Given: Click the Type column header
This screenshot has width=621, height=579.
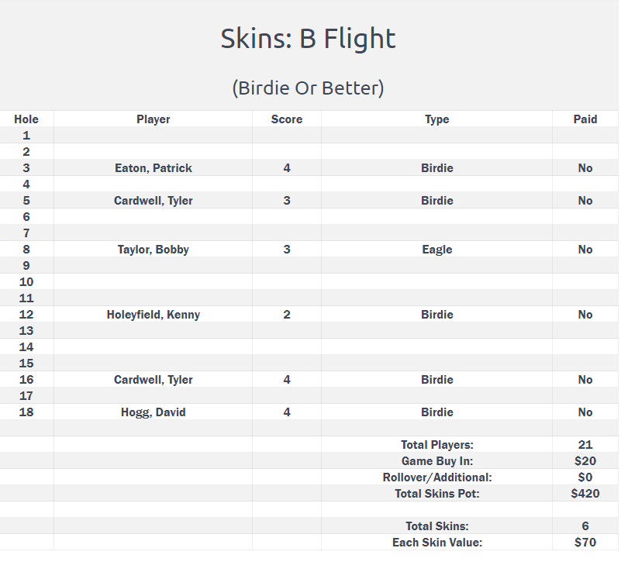Looking at the screenshot, I should pyautogui.click(x=436, y=119).
